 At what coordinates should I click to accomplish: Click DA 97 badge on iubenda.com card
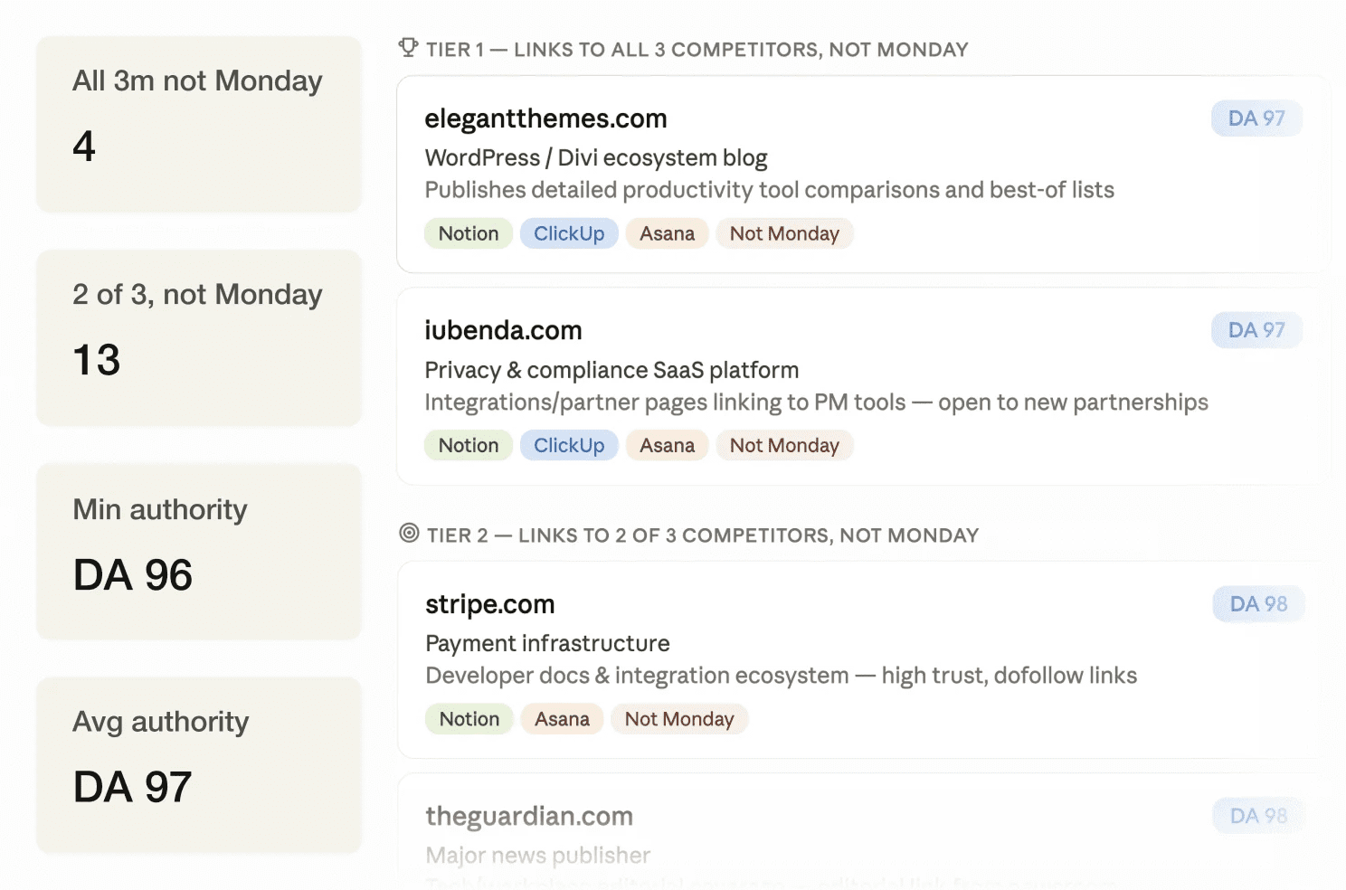(x=1256, y=330)
